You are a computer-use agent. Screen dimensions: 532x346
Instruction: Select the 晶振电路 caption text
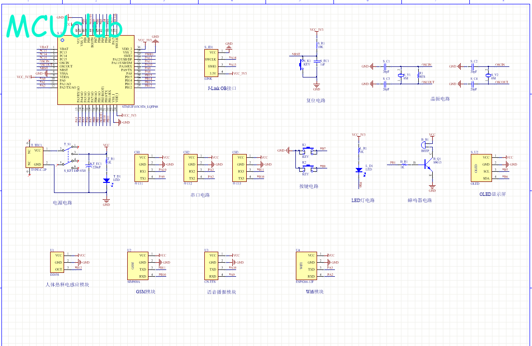[x=440, y=99]
